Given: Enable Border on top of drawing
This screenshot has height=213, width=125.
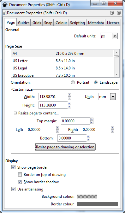Looking at the screenshot, I should coord(20,175).
